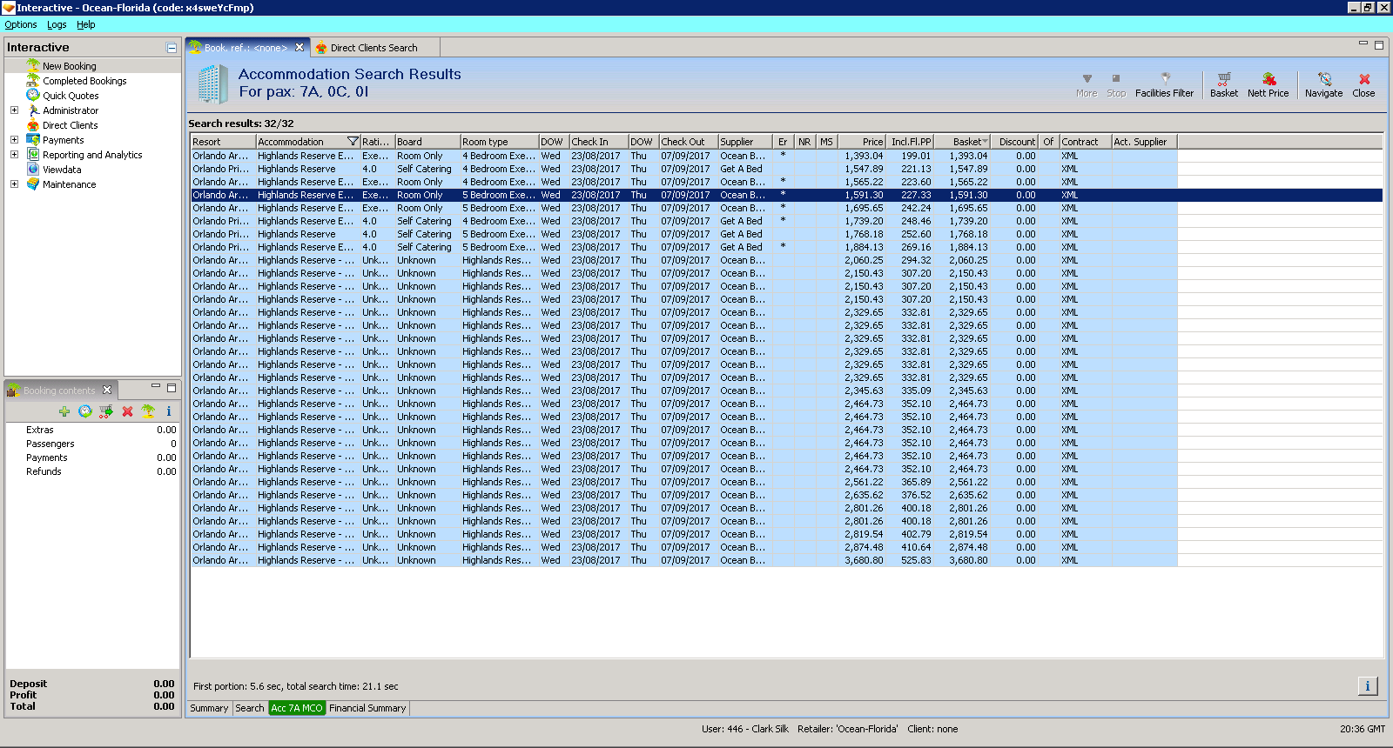Switch to the Direct Clients Search tab
Screen dimensions: 1393x748
[x=373, y=48]
